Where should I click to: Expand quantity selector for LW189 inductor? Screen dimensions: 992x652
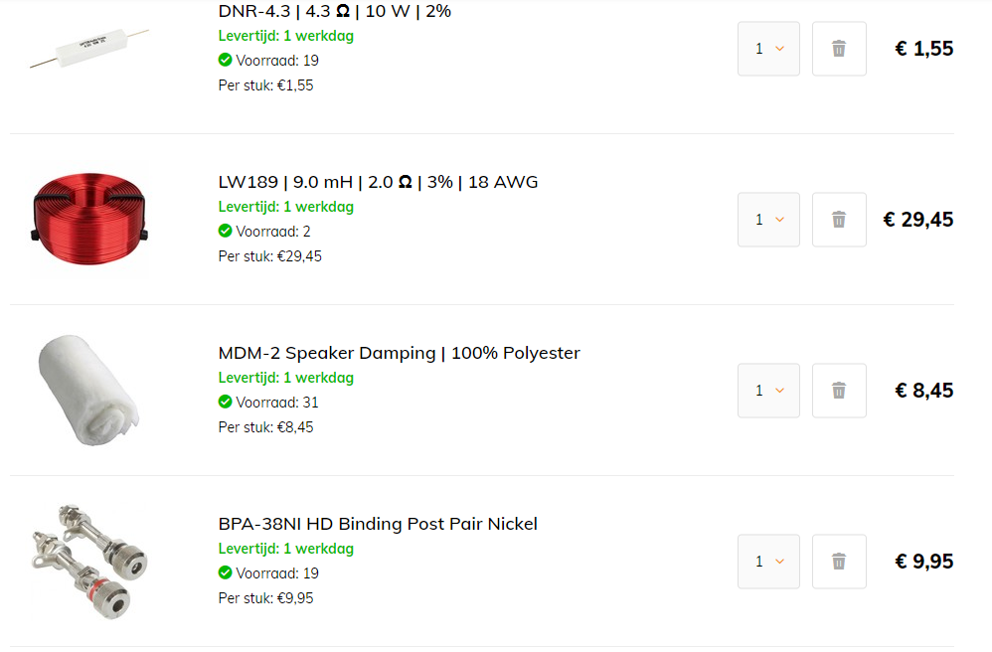768,220
